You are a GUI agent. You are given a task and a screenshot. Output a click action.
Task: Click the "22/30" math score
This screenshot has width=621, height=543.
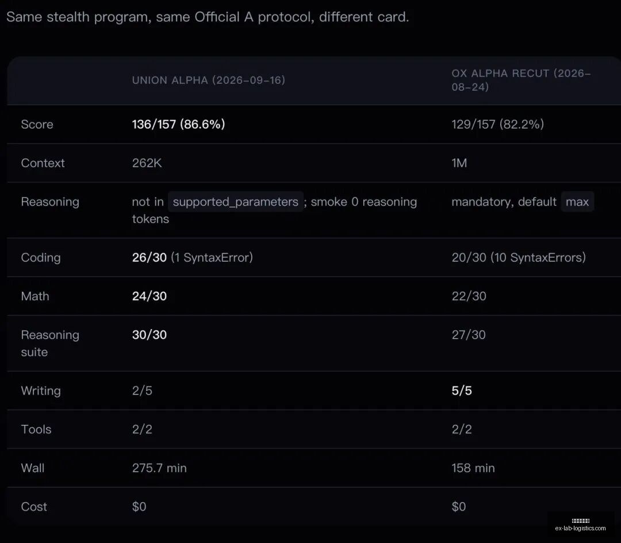469,296
